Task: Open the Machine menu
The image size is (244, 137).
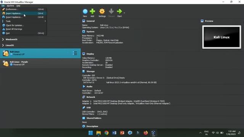Action: (x=10, y=6)
